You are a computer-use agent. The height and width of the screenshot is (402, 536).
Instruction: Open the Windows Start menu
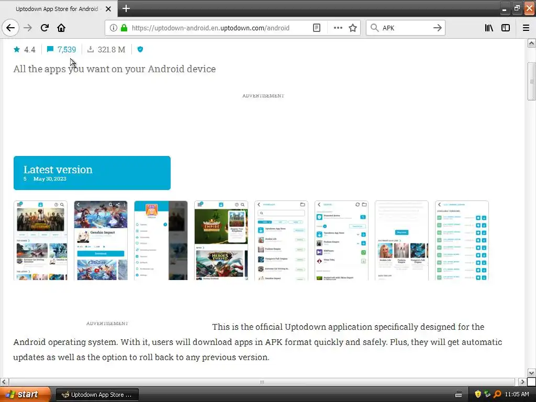coord(25,395)
